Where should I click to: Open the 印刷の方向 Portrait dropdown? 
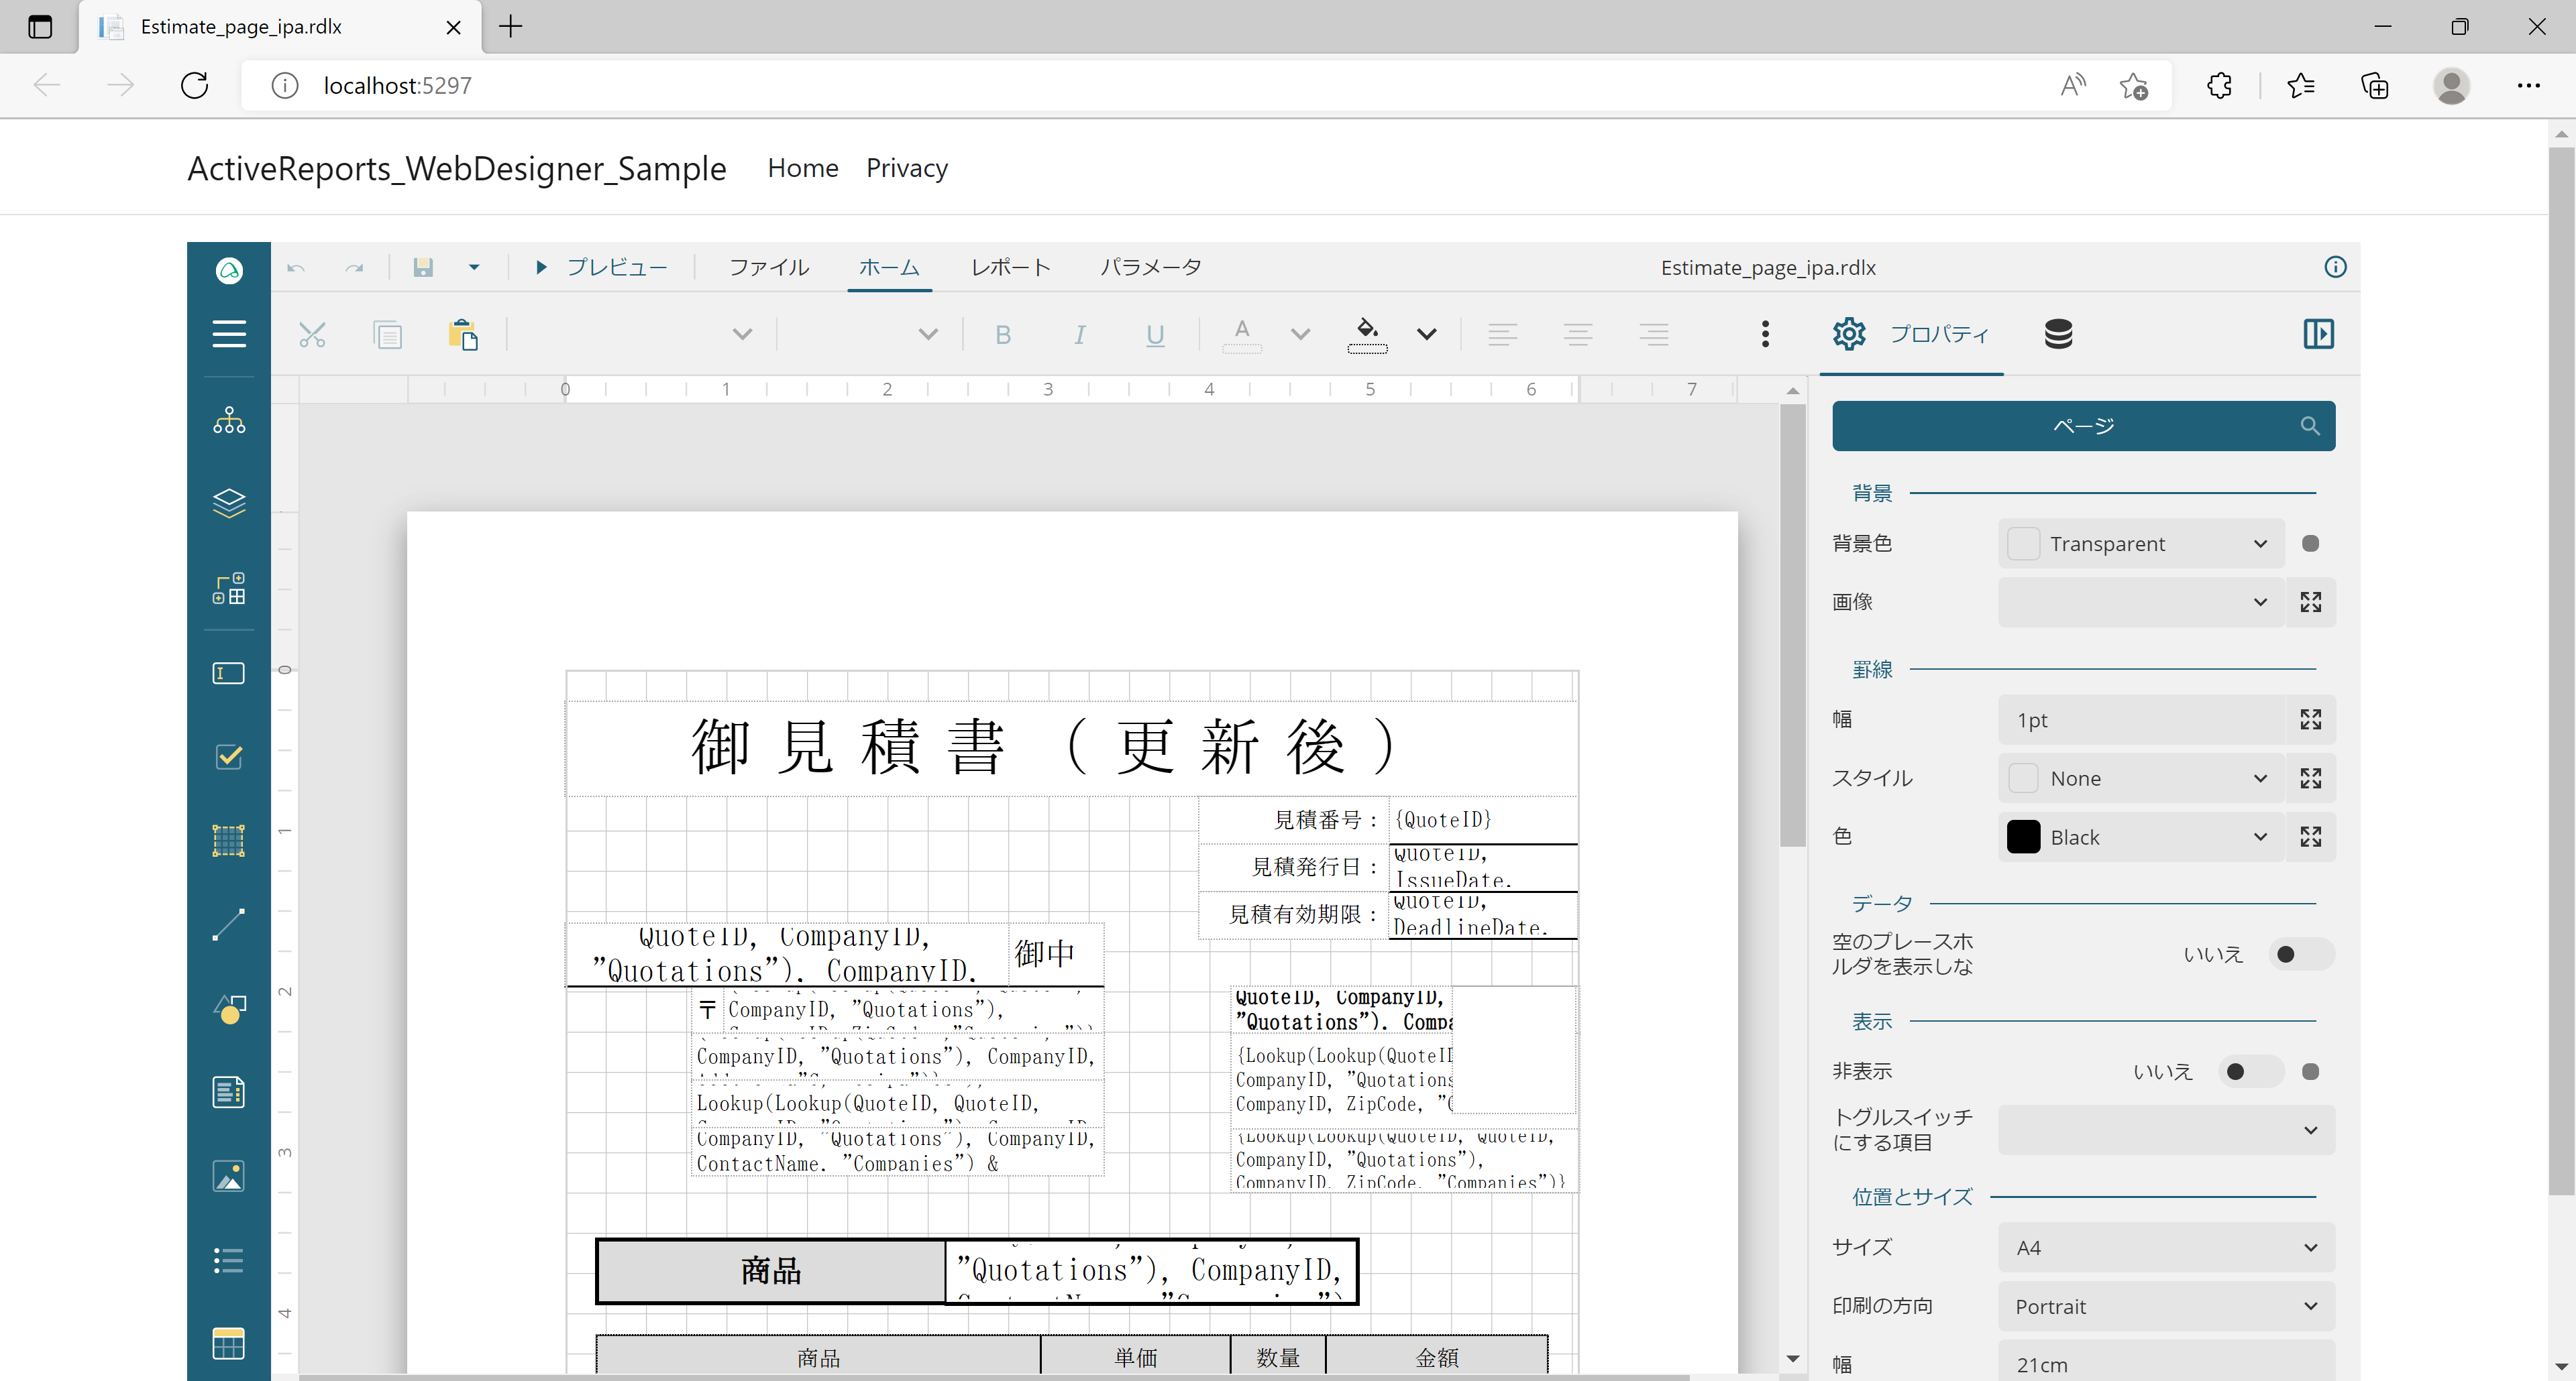2166,1306
